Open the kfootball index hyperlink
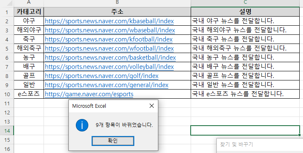303x153 pixels. tap(109, 39)
